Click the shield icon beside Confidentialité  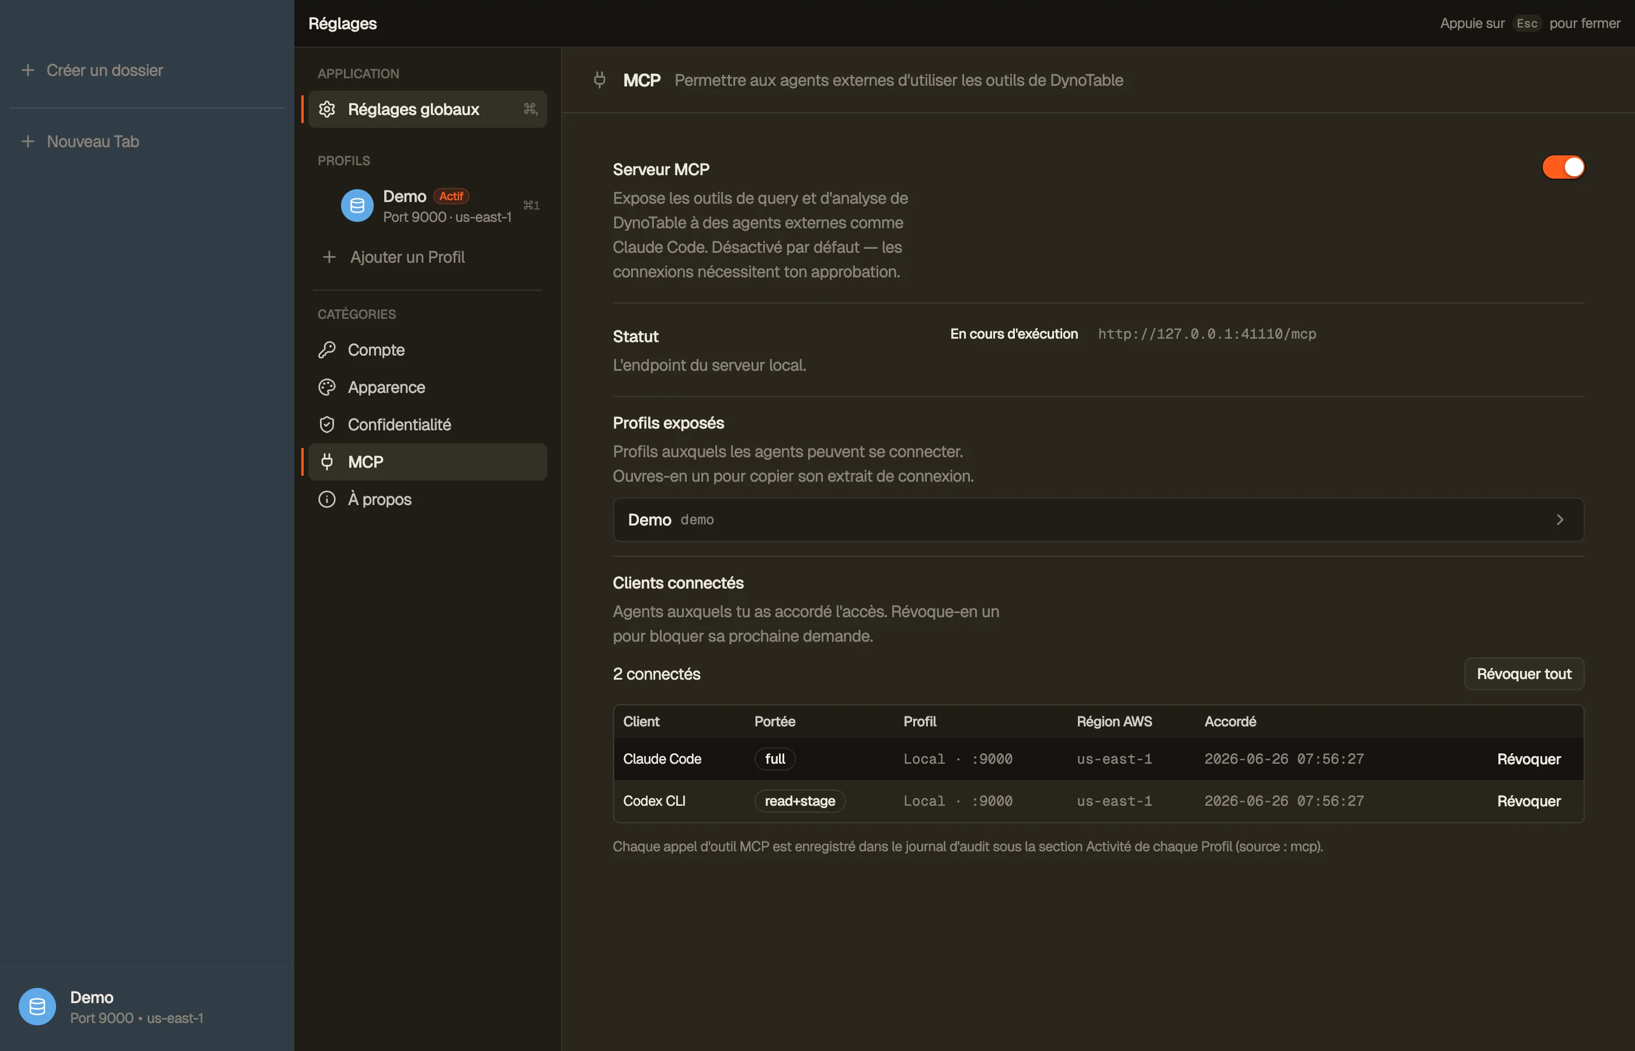click(327, 424)
